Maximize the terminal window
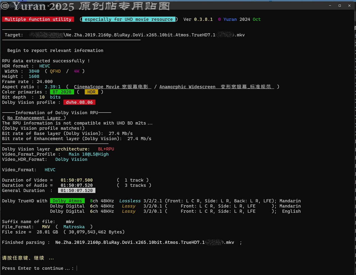This screenshot has width=356, height=275. 340,6
